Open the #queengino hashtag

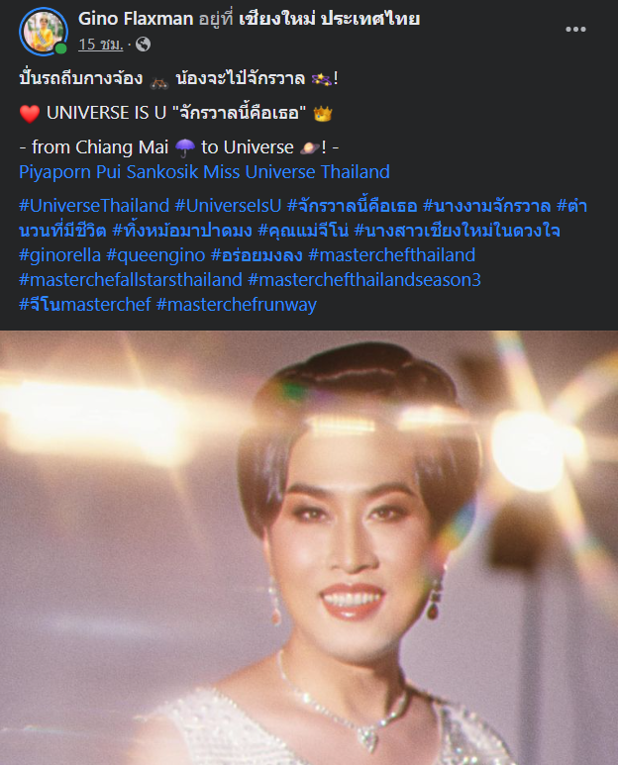[155, 255]
